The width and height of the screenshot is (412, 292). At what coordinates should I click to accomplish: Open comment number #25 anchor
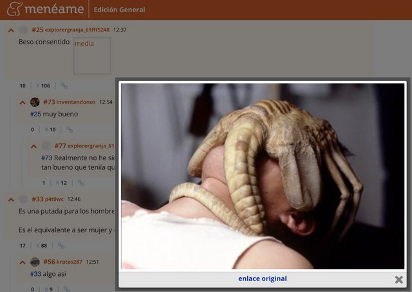pyautogui.click(x=37, y=30)
